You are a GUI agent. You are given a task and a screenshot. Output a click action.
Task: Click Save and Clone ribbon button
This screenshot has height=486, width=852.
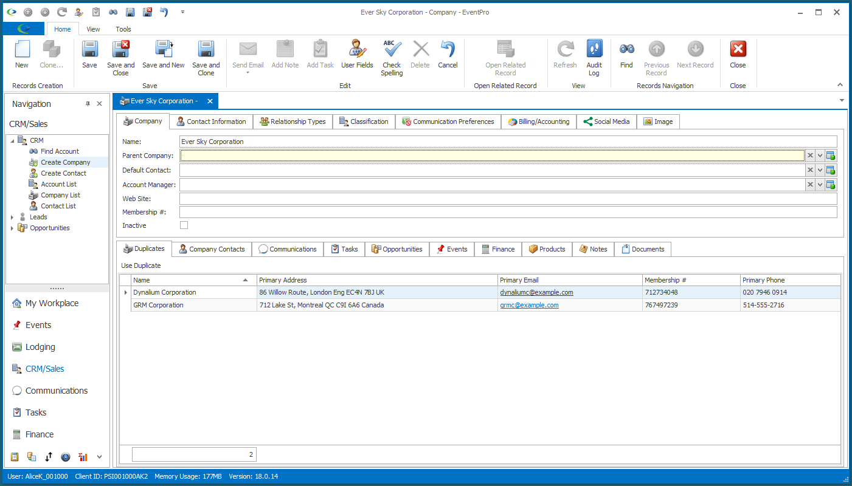(x=206, y=58)
